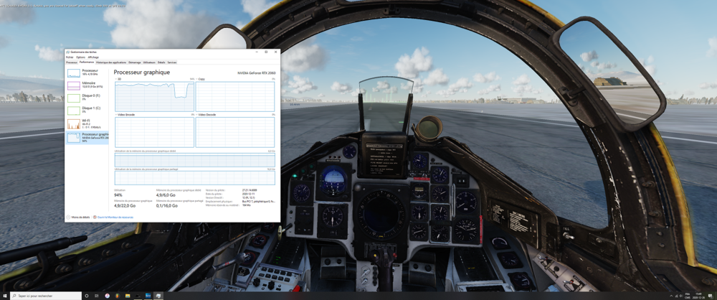Switch to Historique des applications tab

[x=110, y=62]
